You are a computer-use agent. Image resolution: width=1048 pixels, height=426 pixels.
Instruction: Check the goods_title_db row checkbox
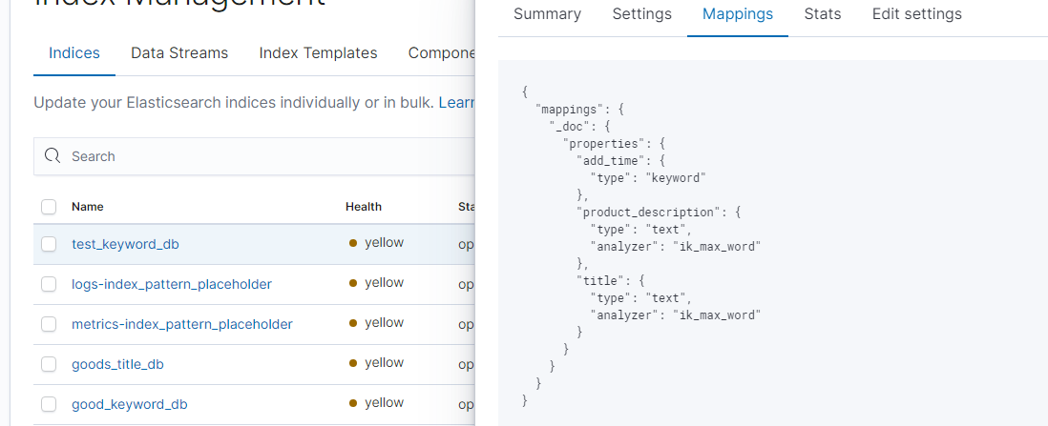pyautogui.click(x=49, y=365)
